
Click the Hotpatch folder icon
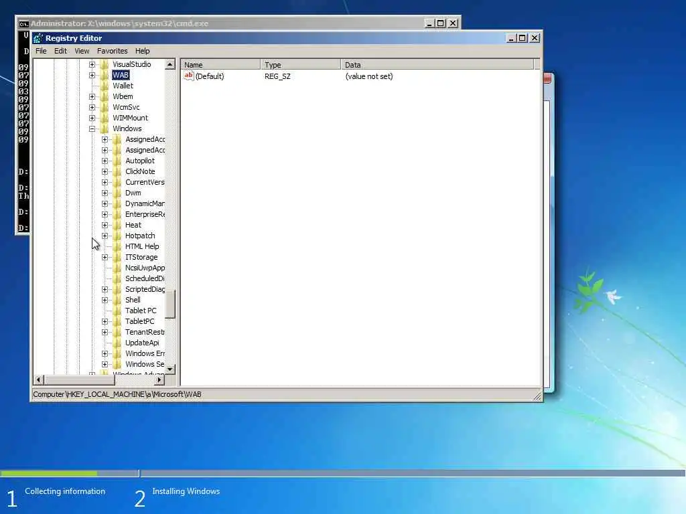(117, 236)
